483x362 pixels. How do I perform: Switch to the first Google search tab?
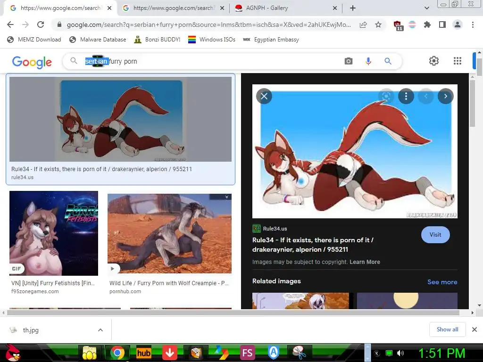60,8
